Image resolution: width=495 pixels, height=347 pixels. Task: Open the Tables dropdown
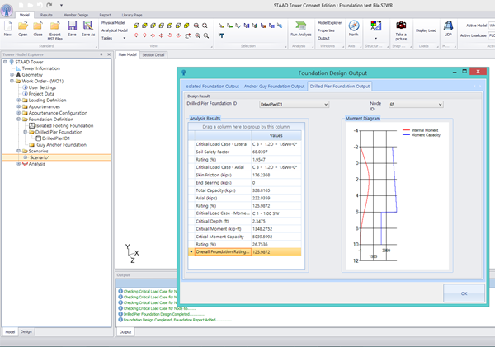125,38
